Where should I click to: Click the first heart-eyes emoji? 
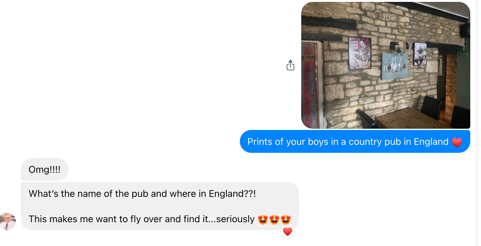click(x=263, y=219)
